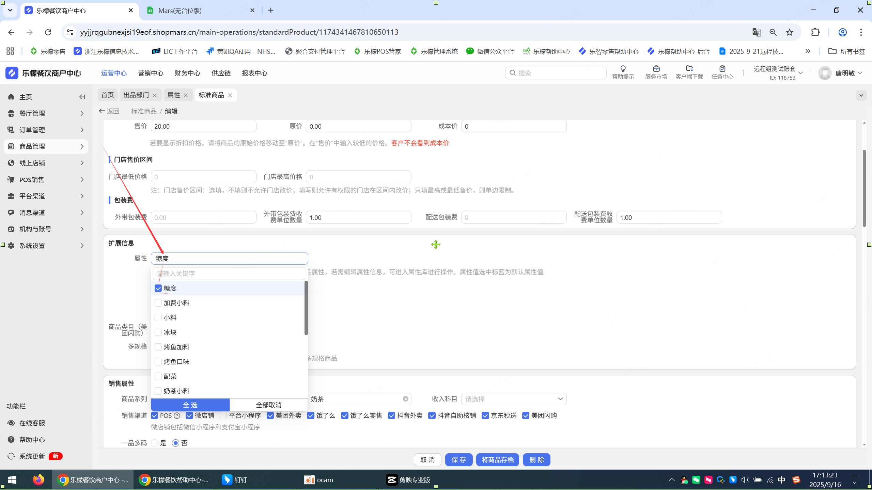Screen dimensions: 872x490
Task: Select 是 for 一品多码
Action: pyautogui.click(x=155, y=443)
